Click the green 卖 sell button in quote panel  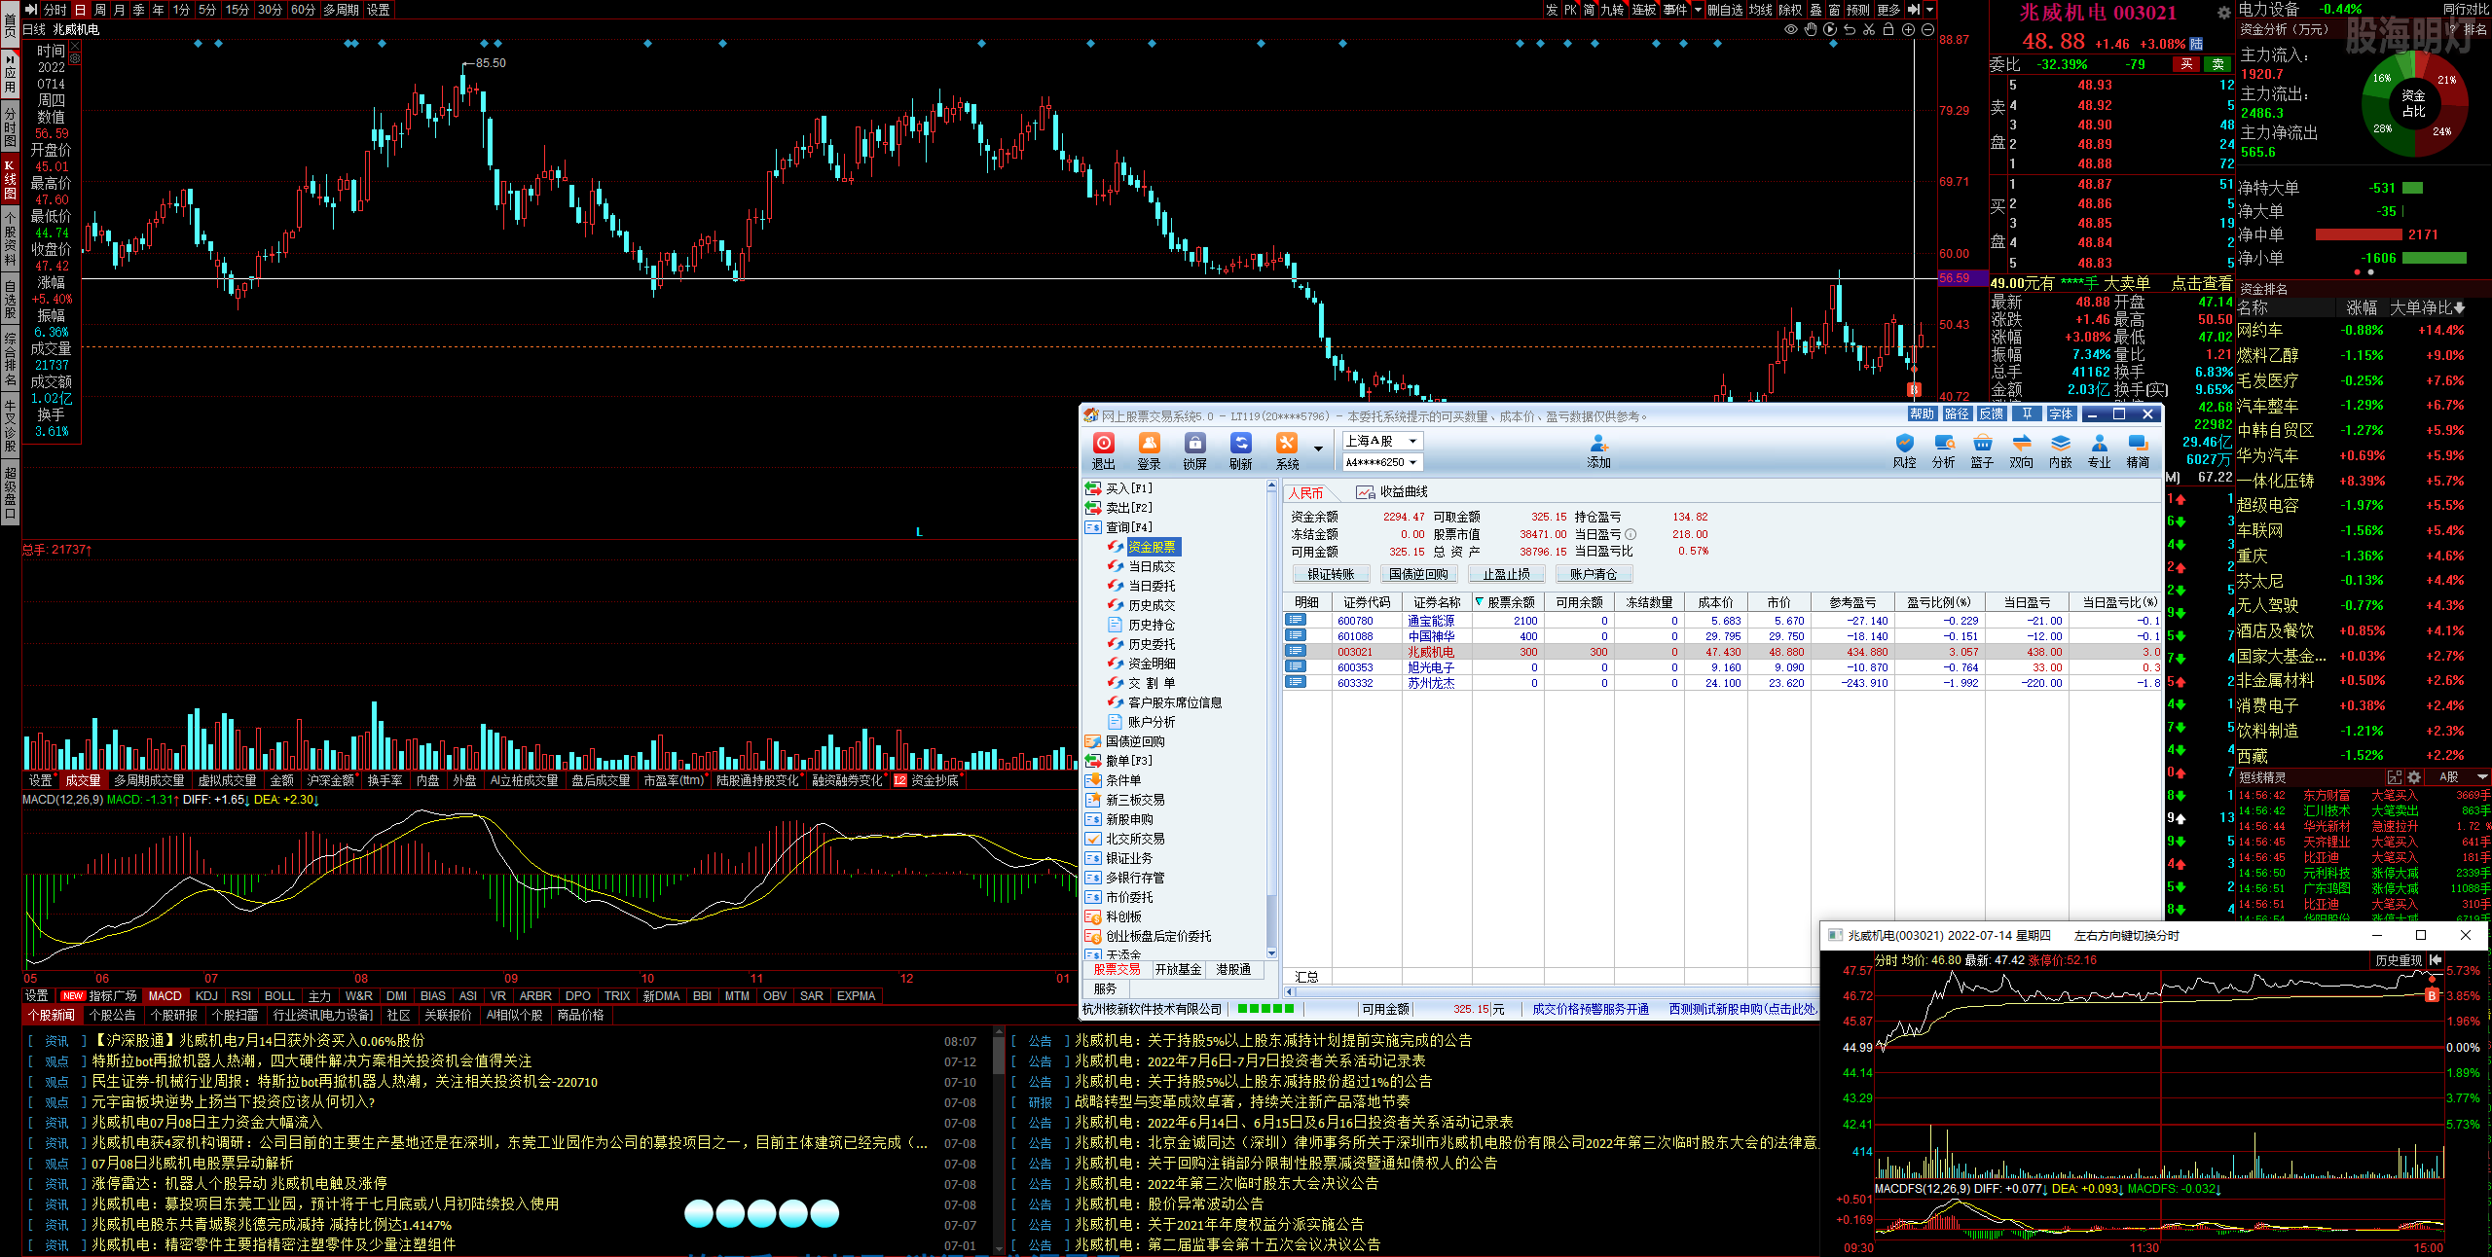pos(2217,64)
